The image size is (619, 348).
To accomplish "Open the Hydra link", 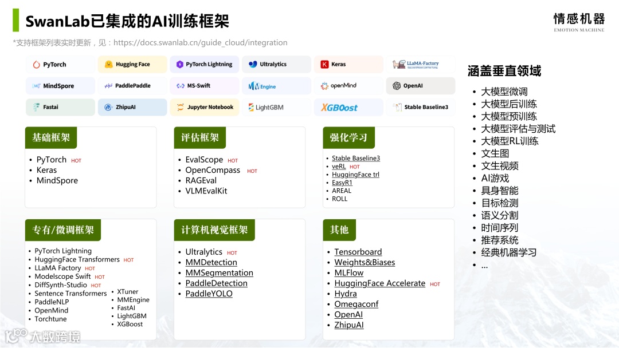I will 346,294.
